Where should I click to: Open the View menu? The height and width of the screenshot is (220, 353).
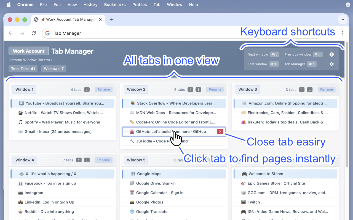[72, 5]
